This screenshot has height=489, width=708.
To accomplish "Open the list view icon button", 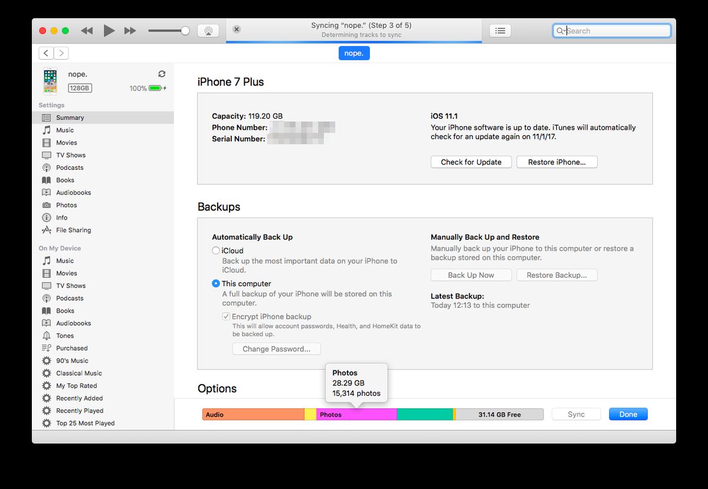I will click(x=500, y=31).
